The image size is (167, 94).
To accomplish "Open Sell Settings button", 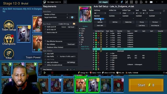I will coord(71,62).
